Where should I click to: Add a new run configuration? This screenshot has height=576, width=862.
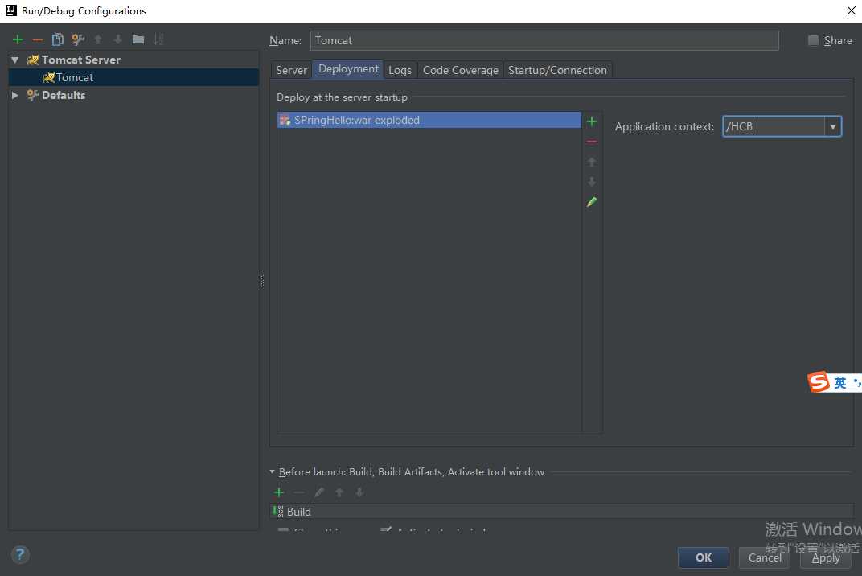point(18,39)
